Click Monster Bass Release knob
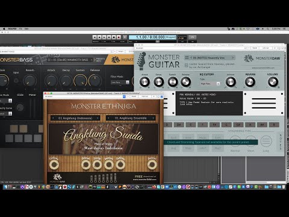Image resolution: width=289 pixels, height=217 pixels. [95, 81]
